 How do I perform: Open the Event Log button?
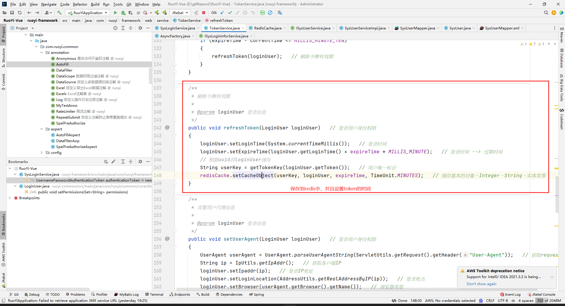510,294
